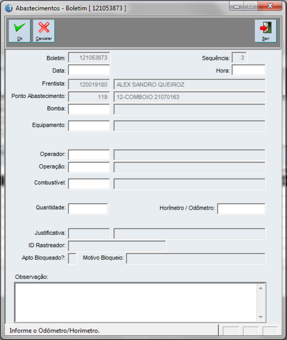Click the Justificativa code field
Image resolution: width=287 pixels, height=340 pixels.
click(x=89, y=233)
